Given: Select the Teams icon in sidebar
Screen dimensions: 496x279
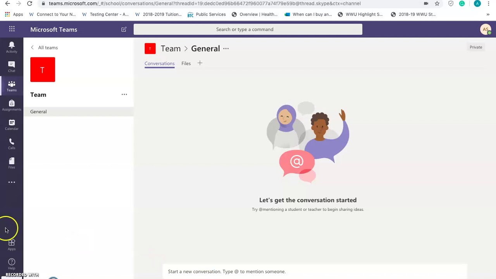Looking at the screenshot, I should click(12, 86).
